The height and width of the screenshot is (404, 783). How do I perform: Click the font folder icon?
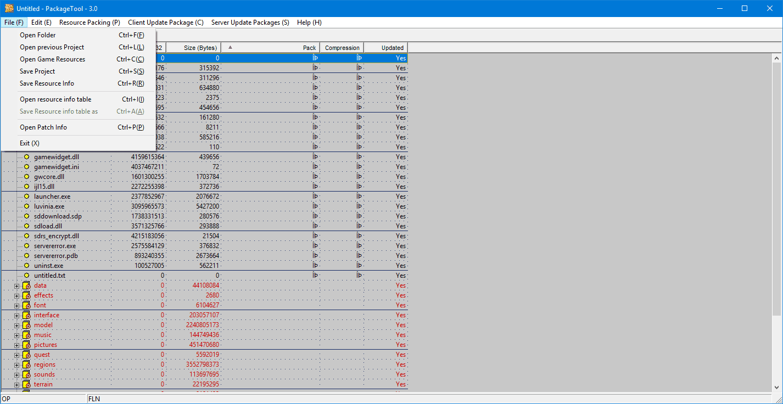tap(26, 305)
